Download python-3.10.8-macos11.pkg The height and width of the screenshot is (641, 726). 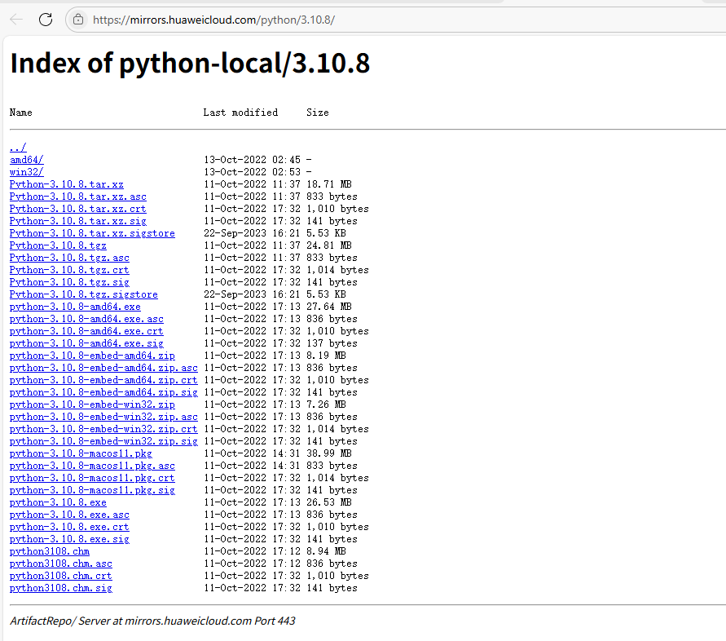pyautogui.click(x=81, y=453)
